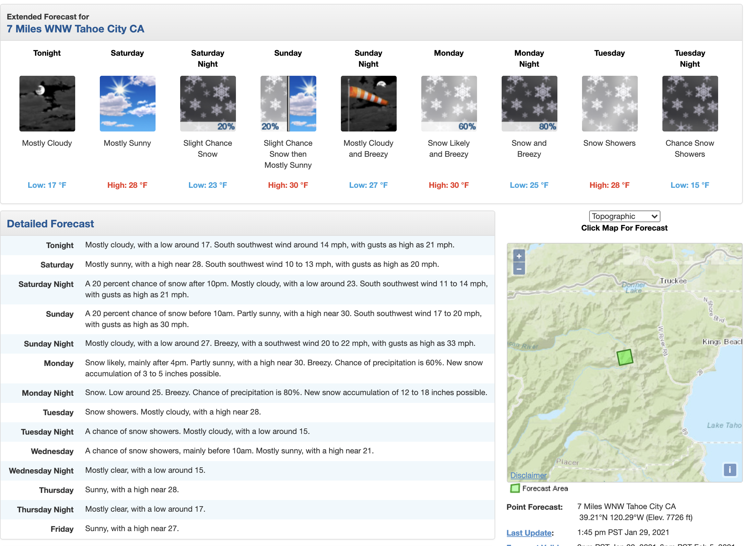Click update time '1:45 pm PST Jan 29, 2021'

(623, 533)
